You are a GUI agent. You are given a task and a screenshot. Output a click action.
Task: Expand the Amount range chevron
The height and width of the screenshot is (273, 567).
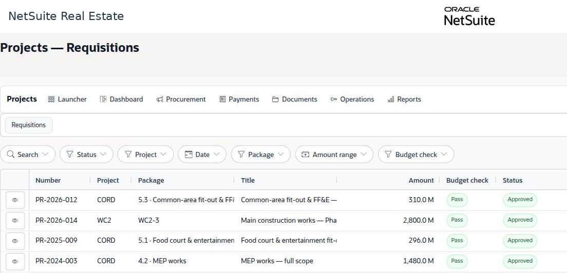(x=363, y=154)
